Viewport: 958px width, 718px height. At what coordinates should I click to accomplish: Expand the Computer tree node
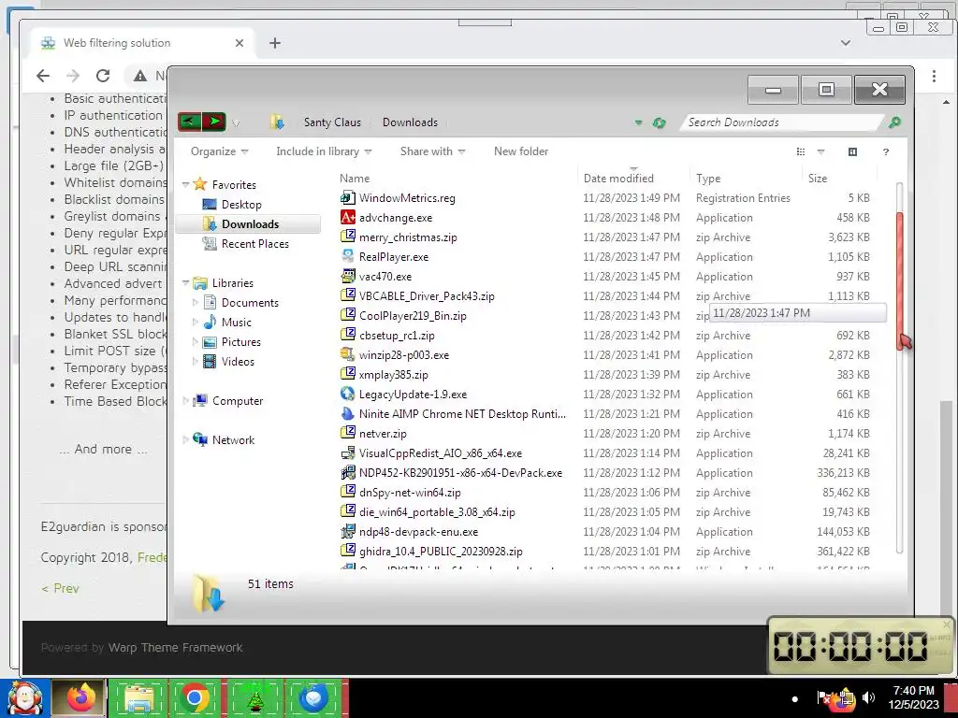tap(186, 400)
